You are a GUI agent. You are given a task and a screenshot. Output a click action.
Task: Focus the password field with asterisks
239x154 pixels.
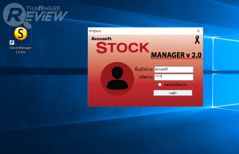[x=174, y=77]
